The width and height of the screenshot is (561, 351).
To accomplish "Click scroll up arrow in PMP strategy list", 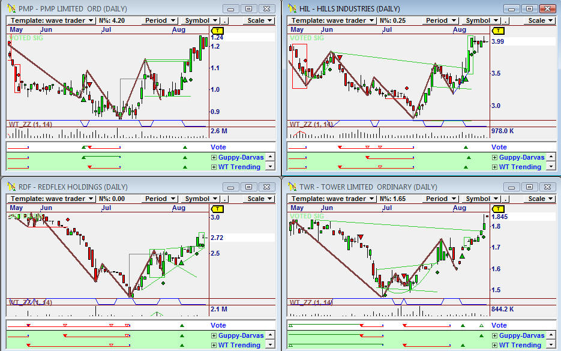I will click(x=271, y=157).
